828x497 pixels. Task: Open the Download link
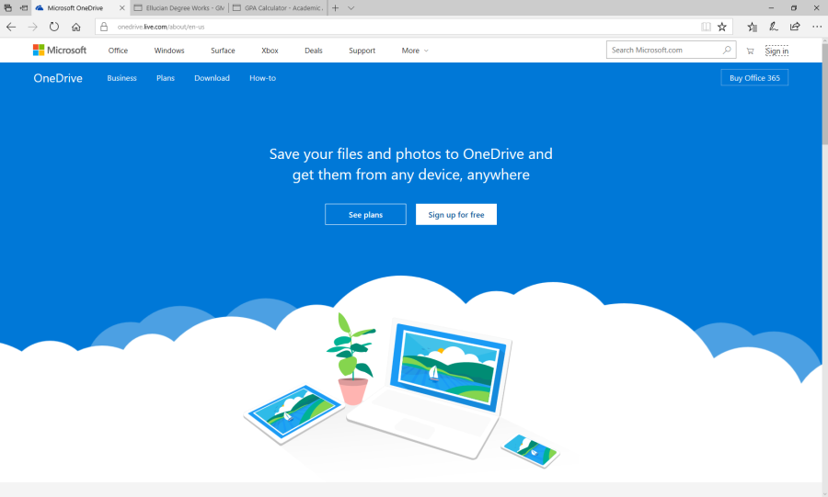click(212, 78)
